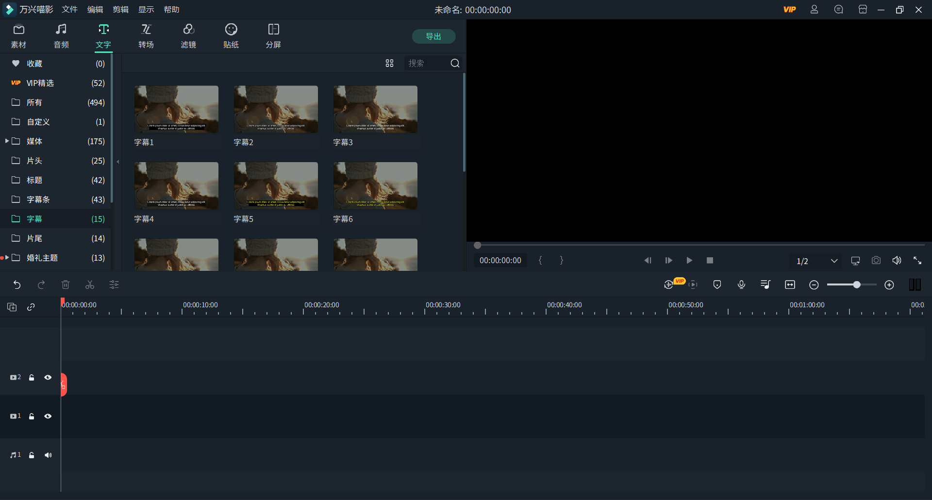Viewport: 932px width, 500px height.
Task: Click the delete trash icon above timeline
Action: 66,285
